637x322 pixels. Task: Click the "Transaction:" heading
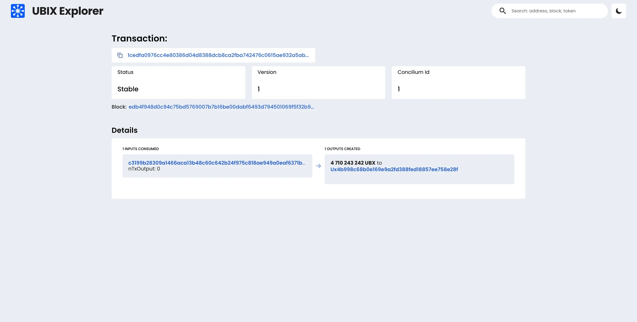(140, 39)
